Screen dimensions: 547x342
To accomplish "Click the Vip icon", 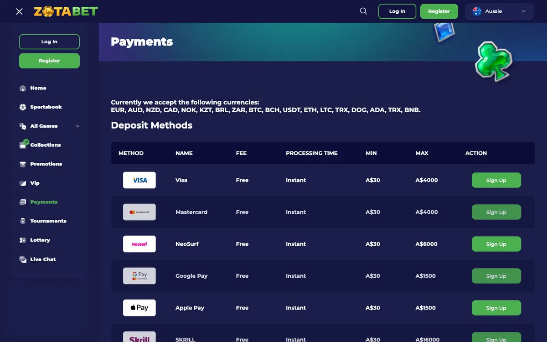I will click(23, 183).
